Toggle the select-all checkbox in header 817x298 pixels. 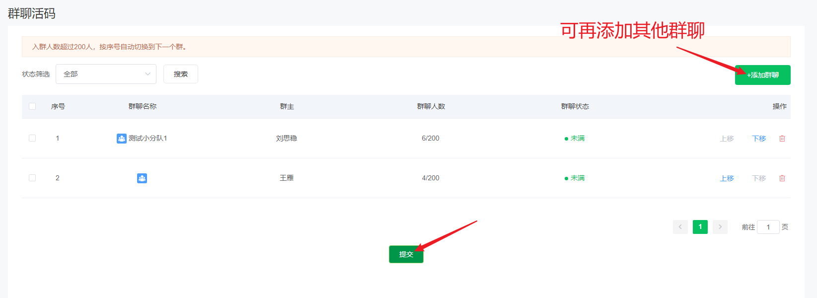pyautogui.click(x=32, y=106)
